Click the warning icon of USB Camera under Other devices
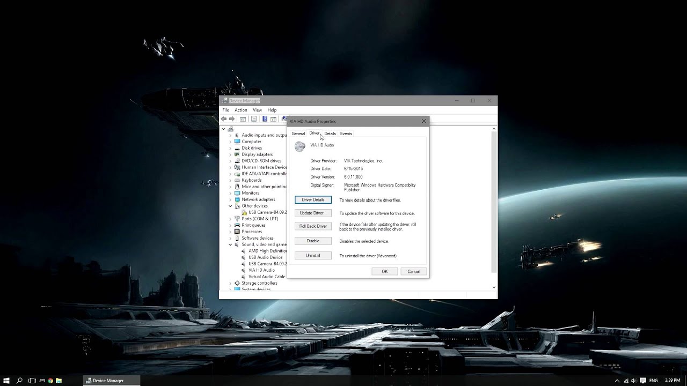Screen dimensions: 687x386 pyautogui.click(x=244, y=212)
